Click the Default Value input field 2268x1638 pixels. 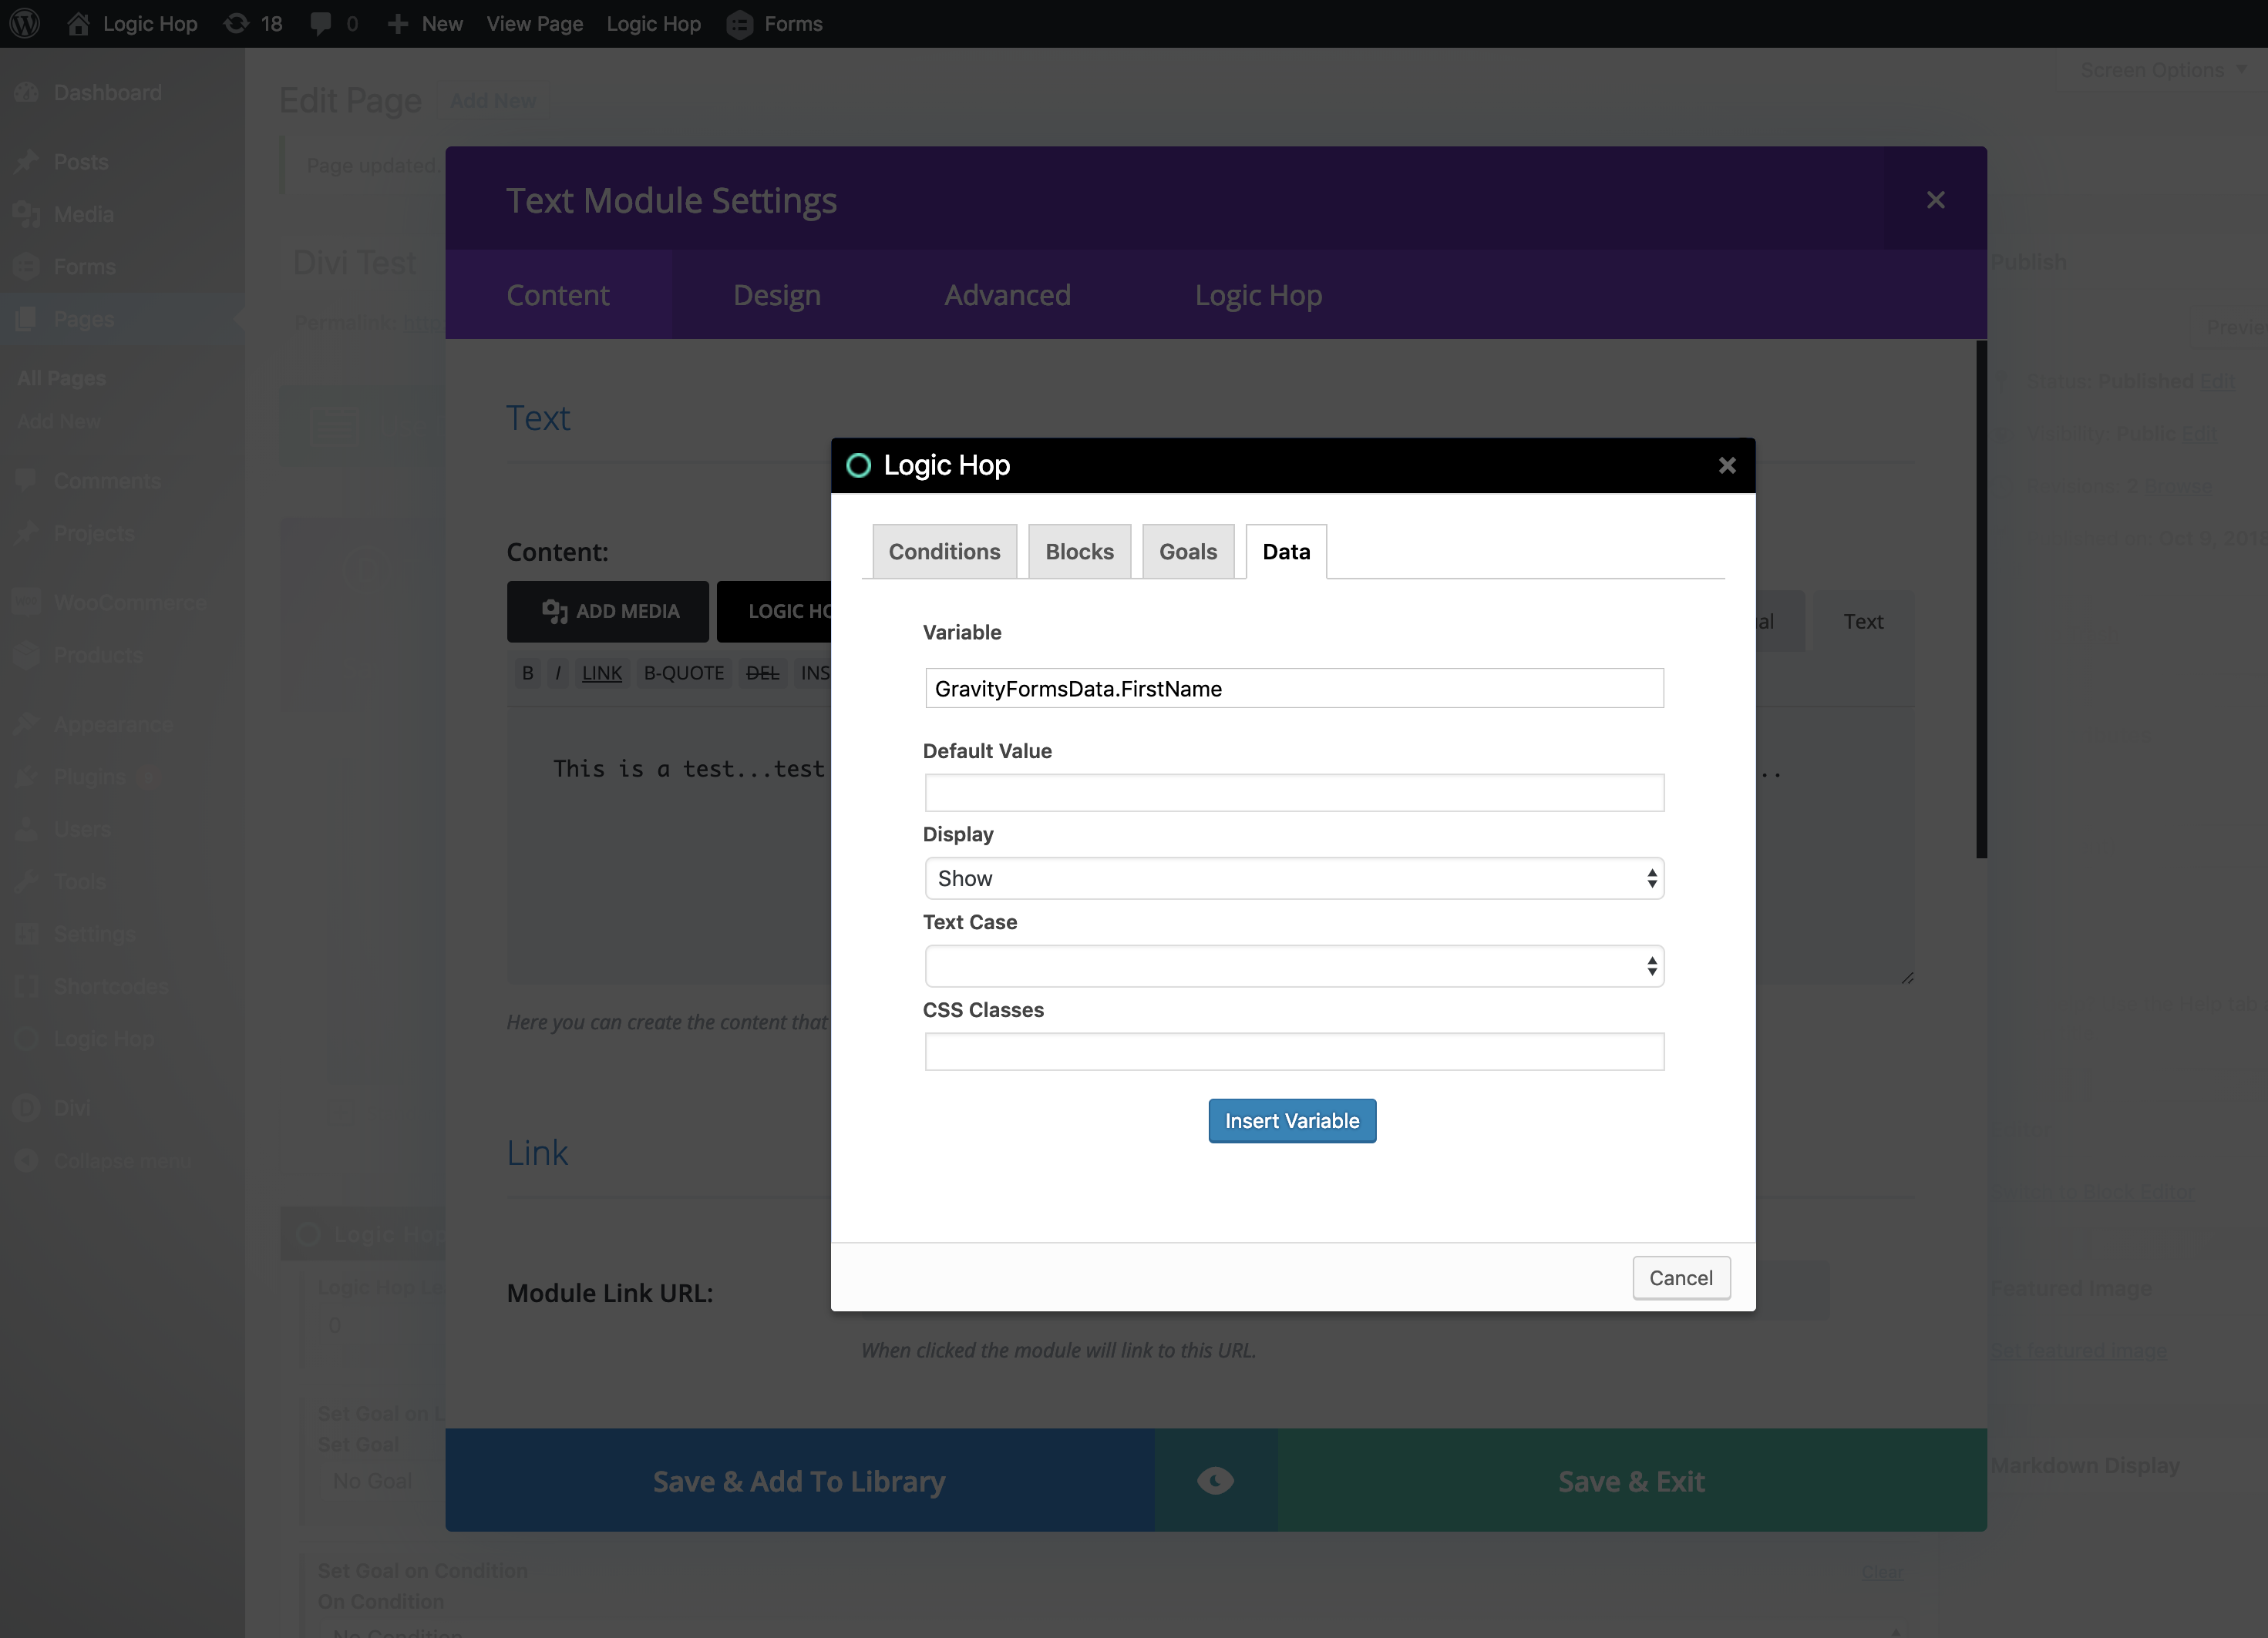tap(1294, 793)
